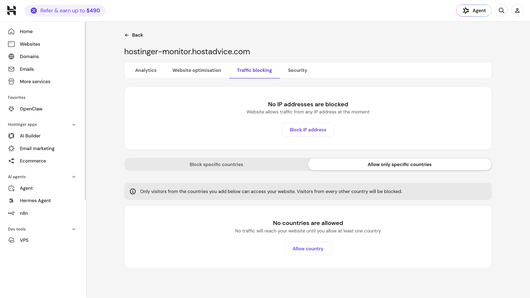Click the Back arrow icon

pyautogui.click(x=127, y=35)
